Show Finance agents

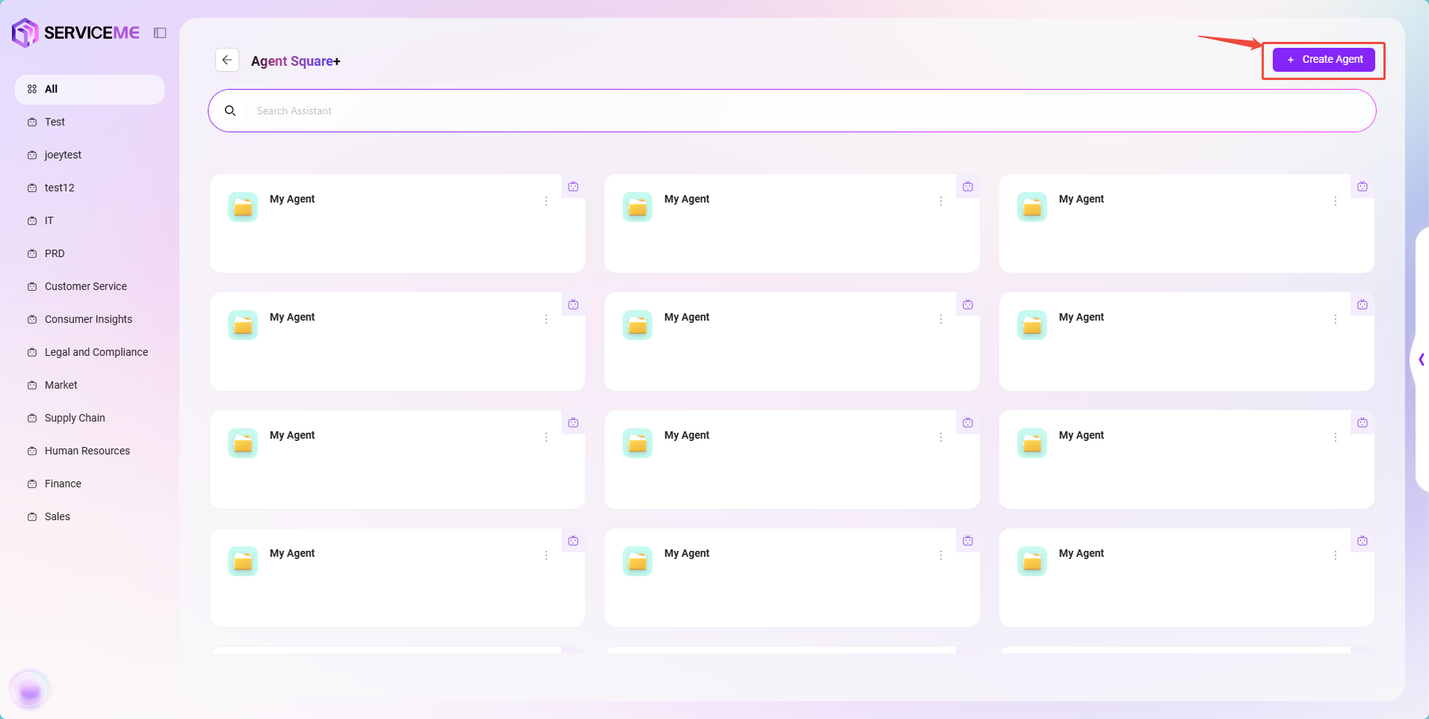(90, 484)
